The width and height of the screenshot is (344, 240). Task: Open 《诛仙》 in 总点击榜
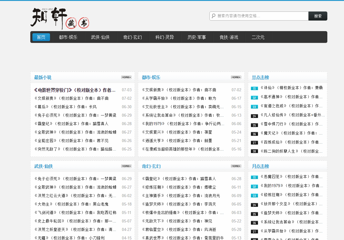coord(292,88)
